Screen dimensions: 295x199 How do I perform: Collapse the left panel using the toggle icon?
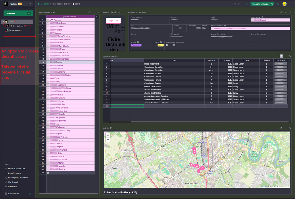(38, 4)
